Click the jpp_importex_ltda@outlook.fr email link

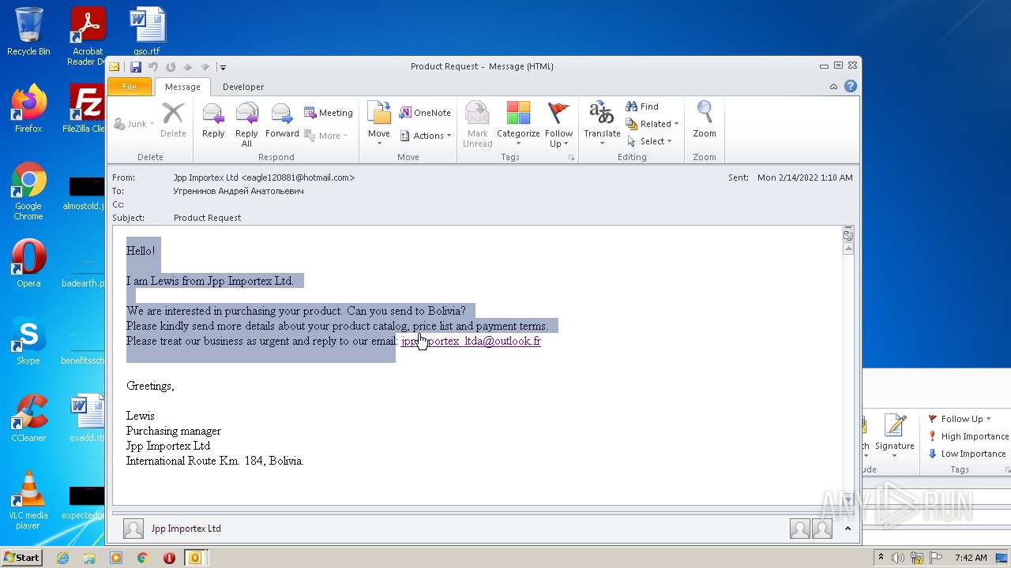tap(471, 341)
